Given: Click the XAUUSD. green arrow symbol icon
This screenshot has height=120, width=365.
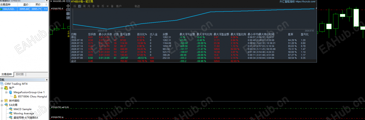Looking at the screenshot, I should click(2, 9).
